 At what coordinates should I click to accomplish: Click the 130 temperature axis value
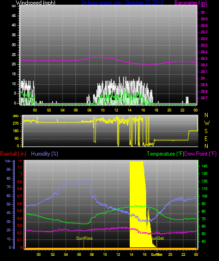[x=204, y=174]
